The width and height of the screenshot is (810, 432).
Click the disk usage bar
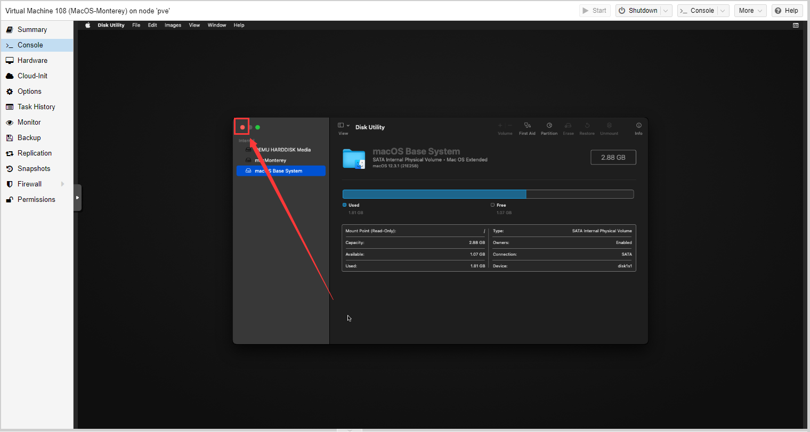coord(488,194)
